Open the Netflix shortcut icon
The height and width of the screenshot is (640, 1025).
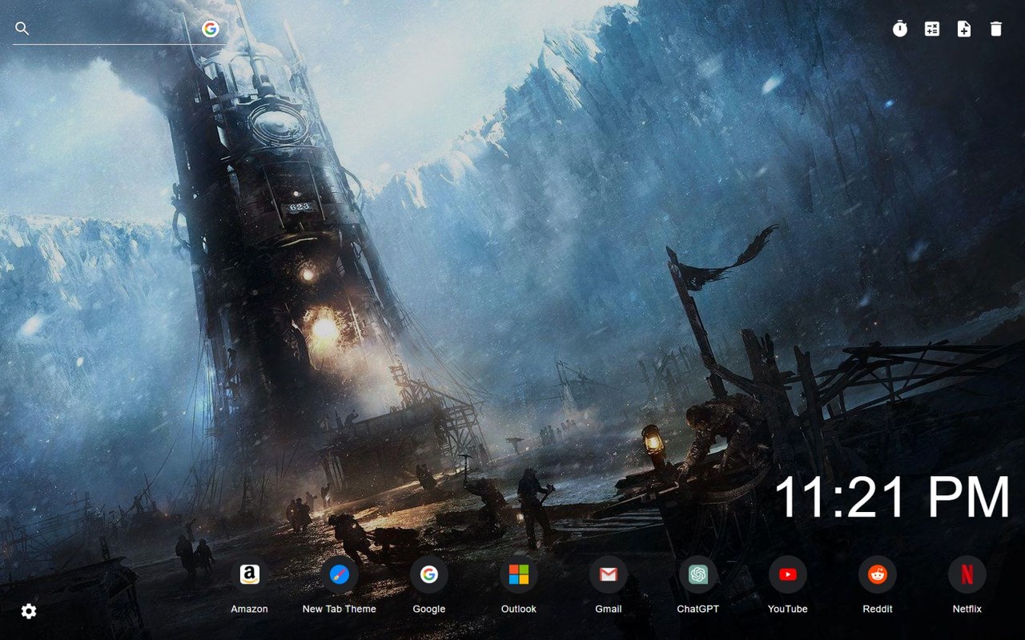967,574
